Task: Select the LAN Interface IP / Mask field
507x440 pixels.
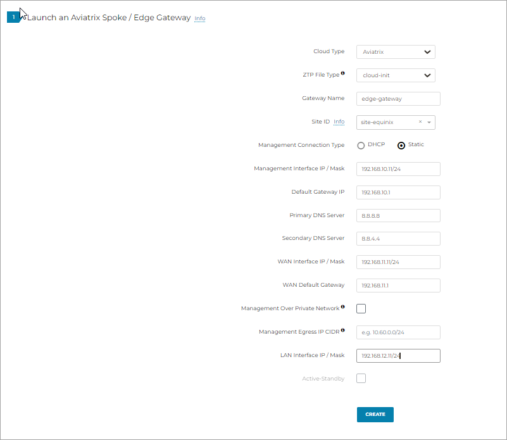Action: pos(397,355)
